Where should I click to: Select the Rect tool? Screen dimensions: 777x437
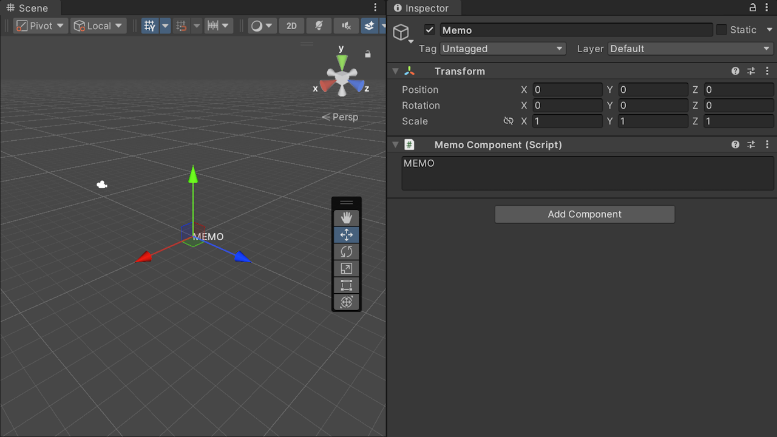point(346,285)
